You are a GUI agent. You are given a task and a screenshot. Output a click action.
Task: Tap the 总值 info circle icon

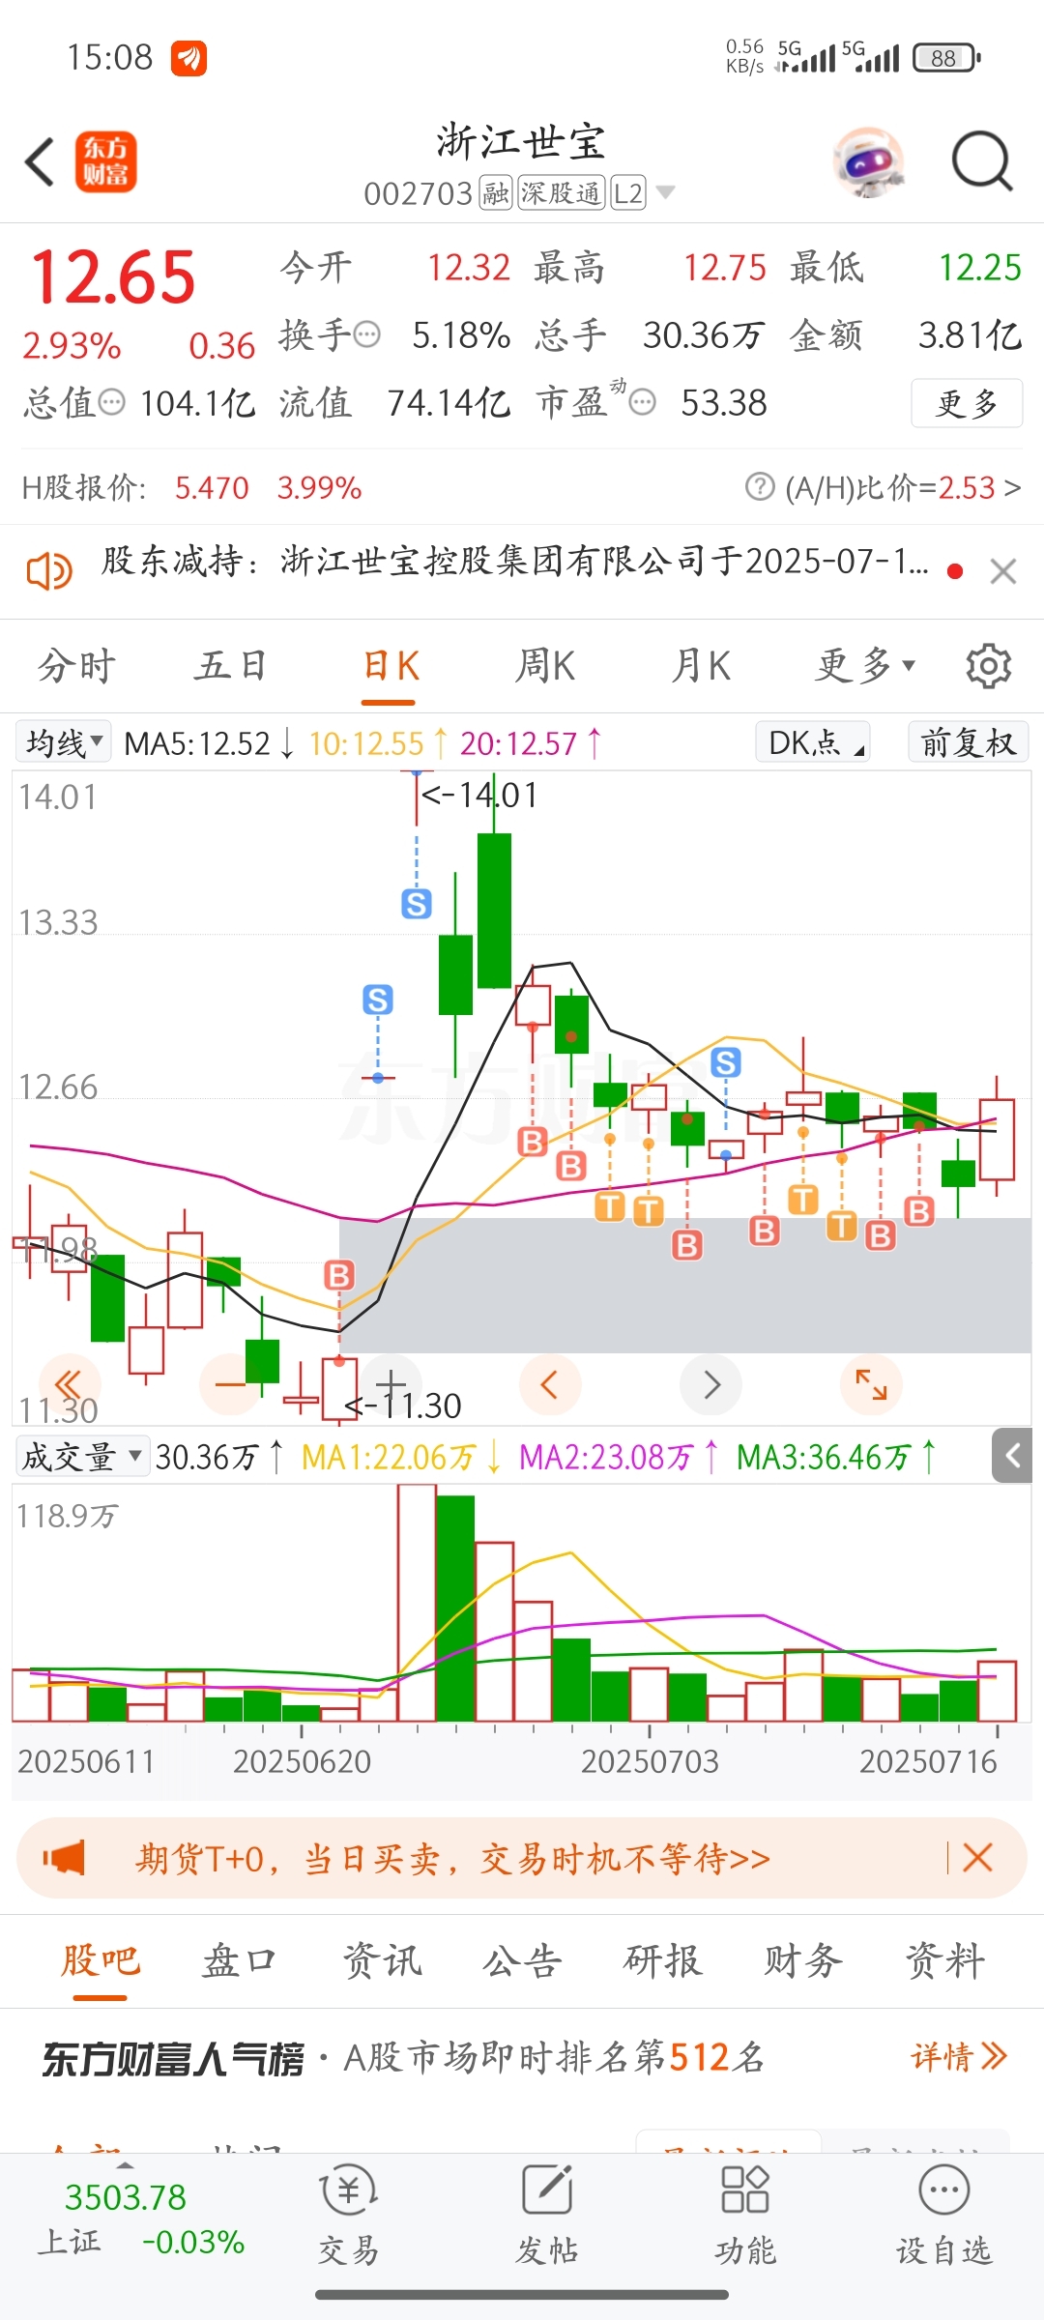(112, 402)
